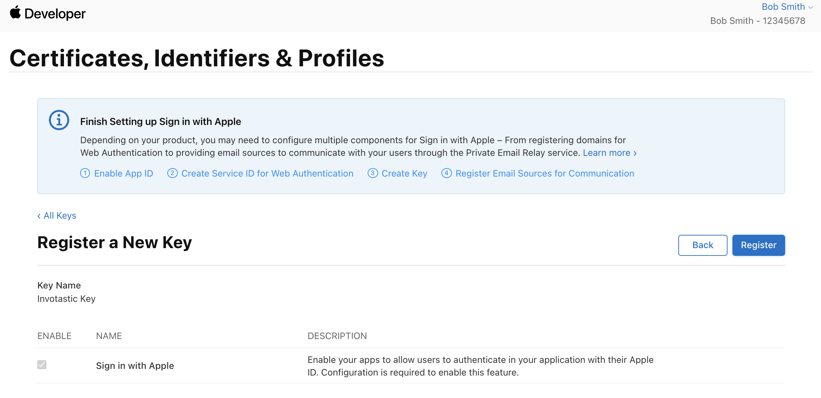The height and width of the screenshot is (398, 821).
Task: Click the Register button
Action: (x=758, y=245)
